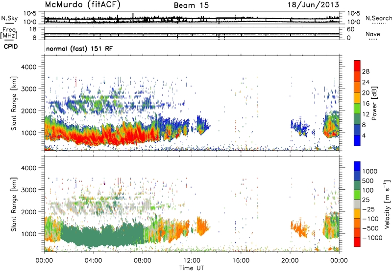392x271 pixels.
Task: Click the gray -25 to 25 Velocity color segment
Action: (x=357, y=204)
